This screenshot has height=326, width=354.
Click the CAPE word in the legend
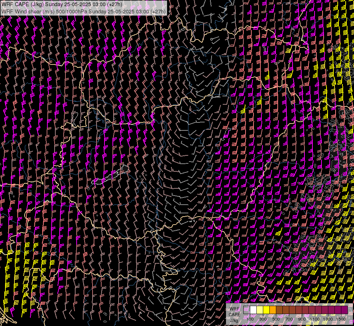tap(235, 315)
